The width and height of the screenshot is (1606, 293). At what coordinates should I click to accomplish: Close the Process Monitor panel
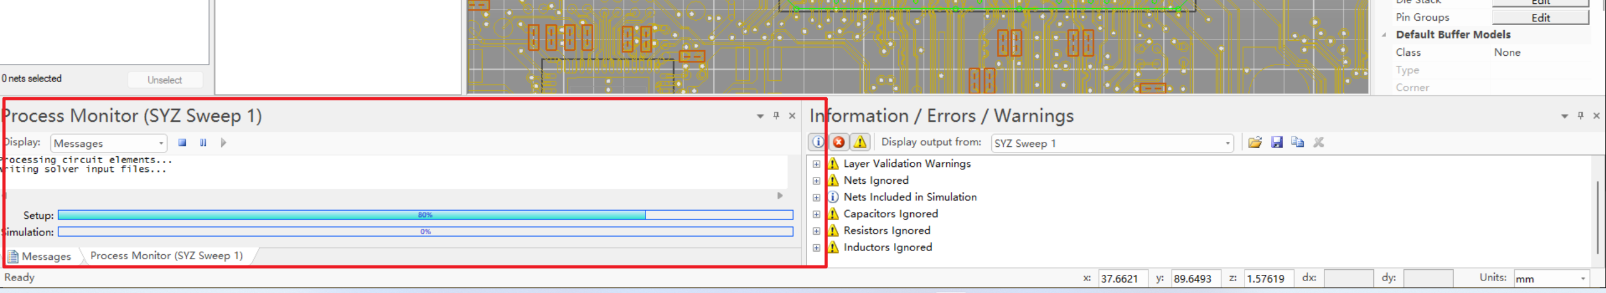coord(792,115)
